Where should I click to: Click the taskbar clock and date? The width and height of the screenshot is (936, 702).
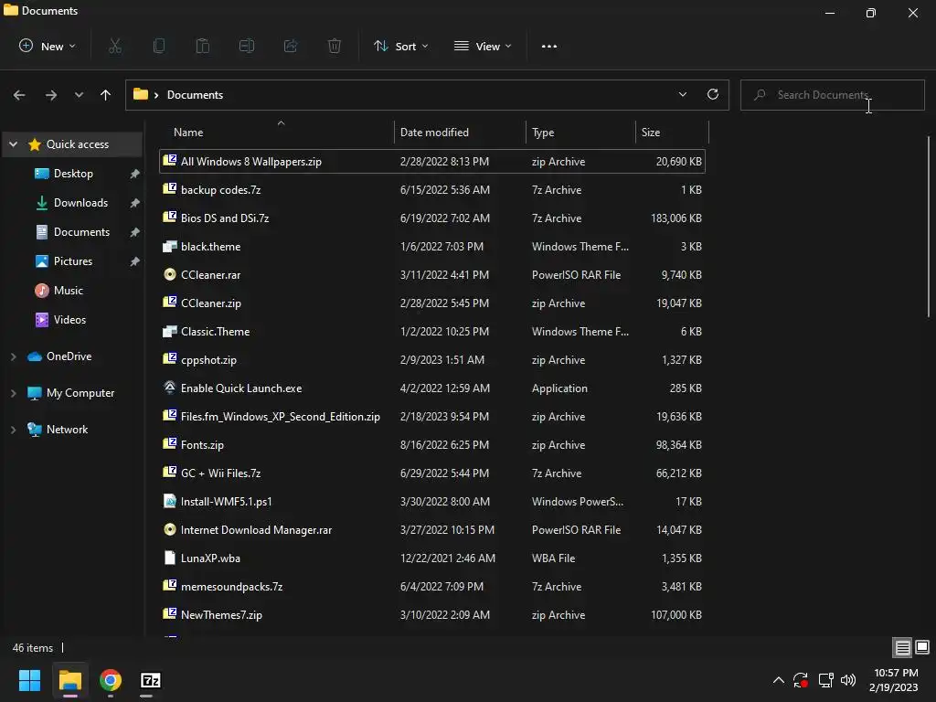click(x=894, y=680)
